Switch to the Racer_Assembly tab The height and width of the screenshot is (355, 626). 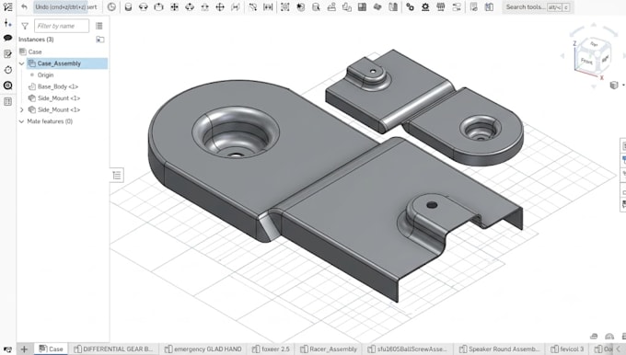coord(329,349)
